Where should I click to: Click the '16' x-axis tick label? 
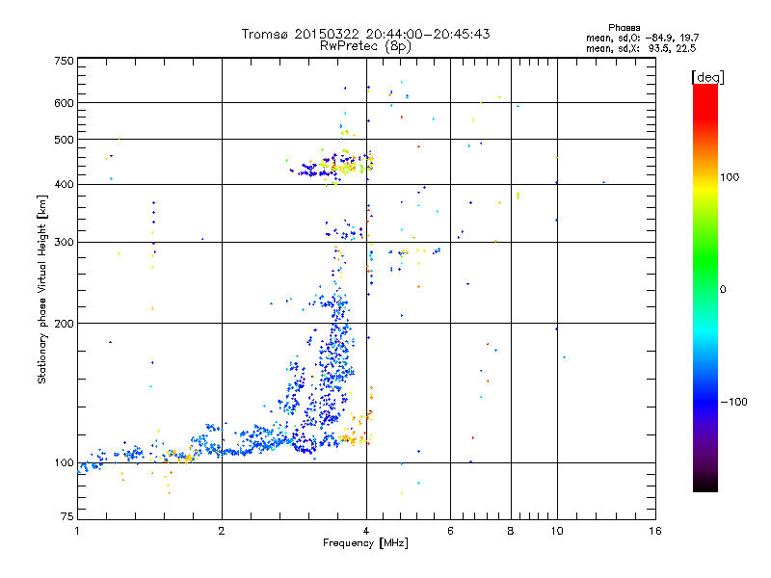pyautogui.click(x=655, y=531)
